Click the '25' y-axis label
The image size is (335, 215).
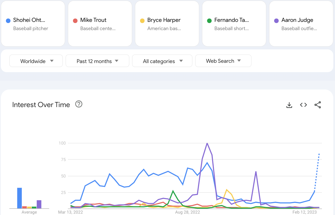[63, 193]
